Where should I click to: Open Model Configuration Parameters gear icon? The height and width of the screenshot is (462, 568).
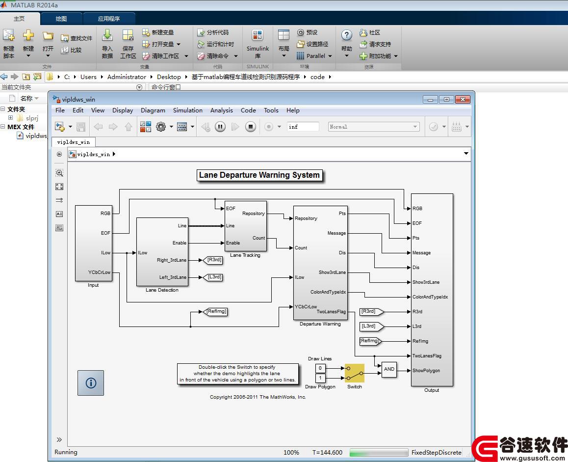pyautogui.click(x=161, y=127)
